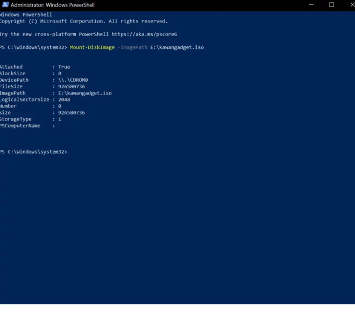Click the Number label

(x=8, y=106)
